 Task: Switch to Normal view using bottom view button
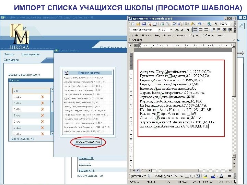coord(131,170)
